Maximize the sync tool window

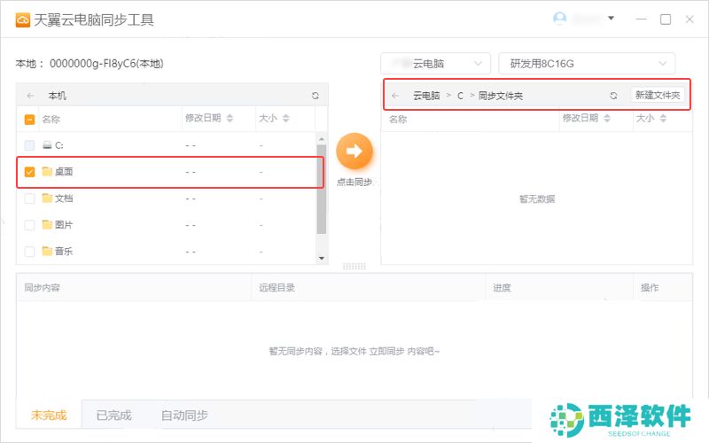click(666, 19)
